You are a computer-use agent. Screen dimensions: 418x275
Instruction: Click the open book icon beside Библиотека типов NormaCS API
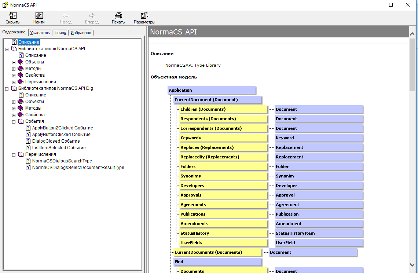pos(14,49)
